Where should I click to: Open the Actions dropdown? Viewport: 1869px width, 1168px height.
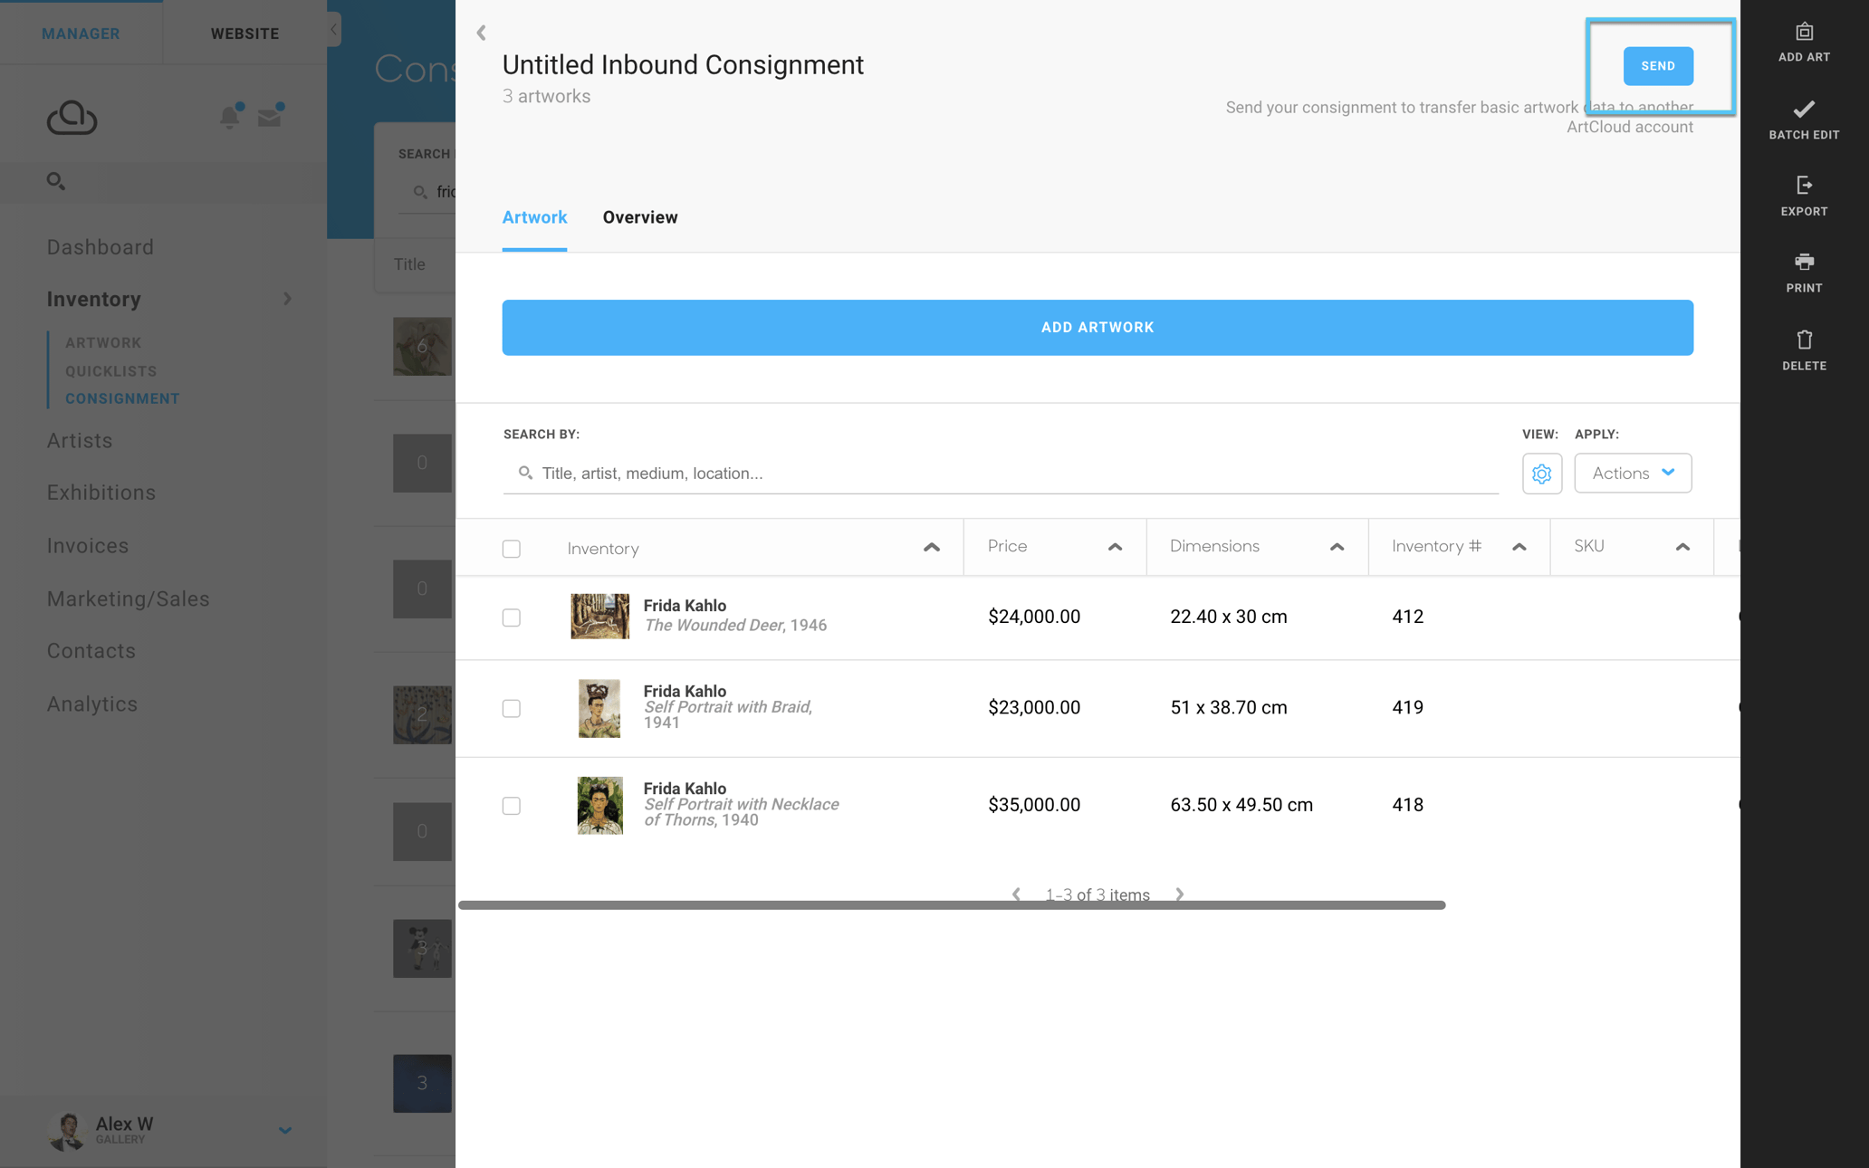click(1632, 473)
